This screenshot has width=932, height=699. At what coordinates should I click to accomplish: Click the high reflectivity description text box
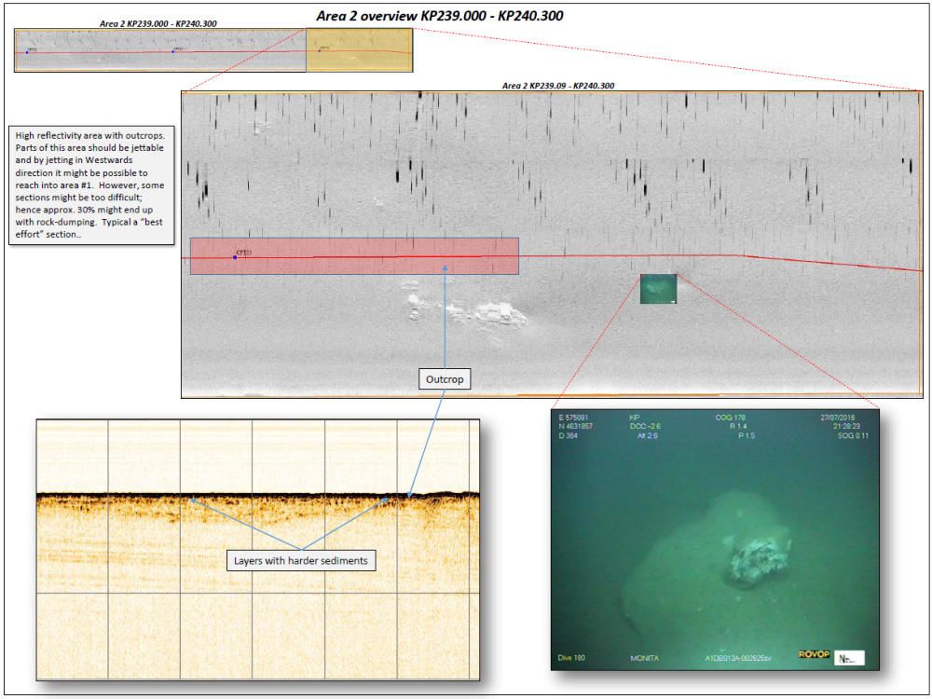(x=90, y=185)
